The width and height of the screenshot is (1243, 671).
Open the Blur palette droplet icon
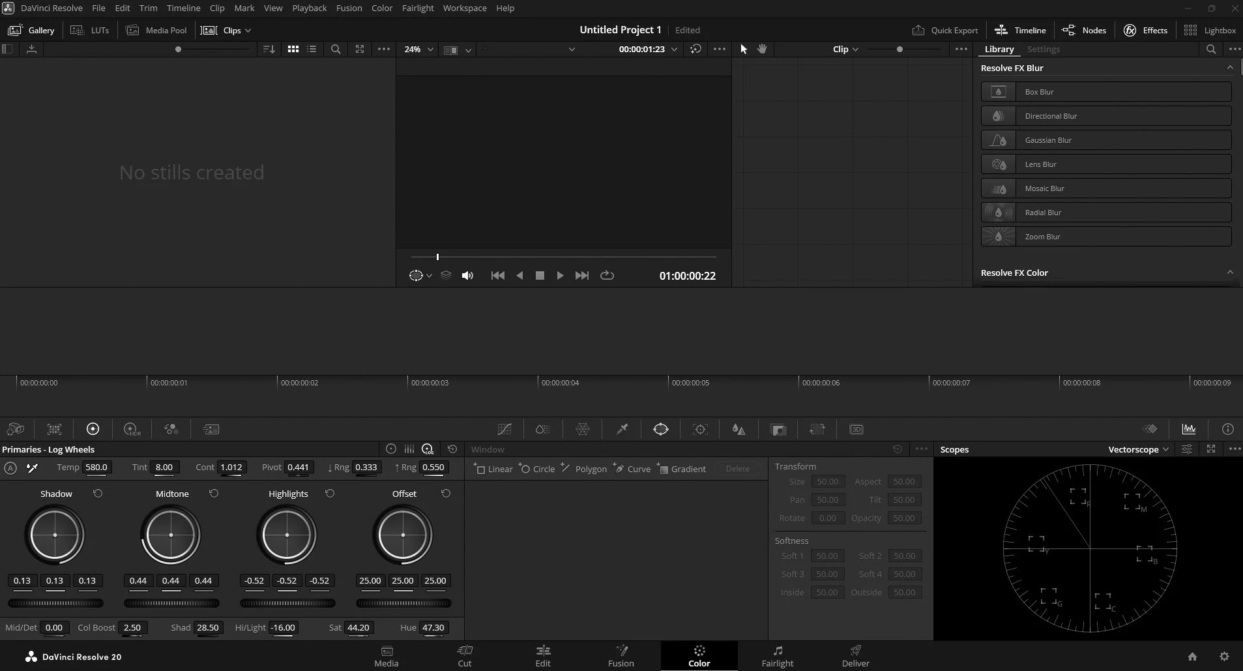click(738, 429)
